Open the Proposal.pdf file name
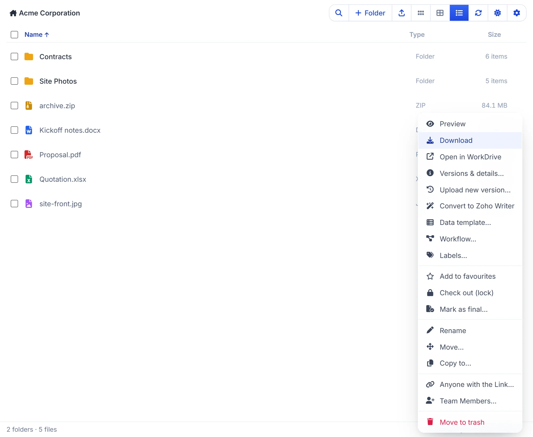Screen dimensions: 533x437 (x=60, y=155)
